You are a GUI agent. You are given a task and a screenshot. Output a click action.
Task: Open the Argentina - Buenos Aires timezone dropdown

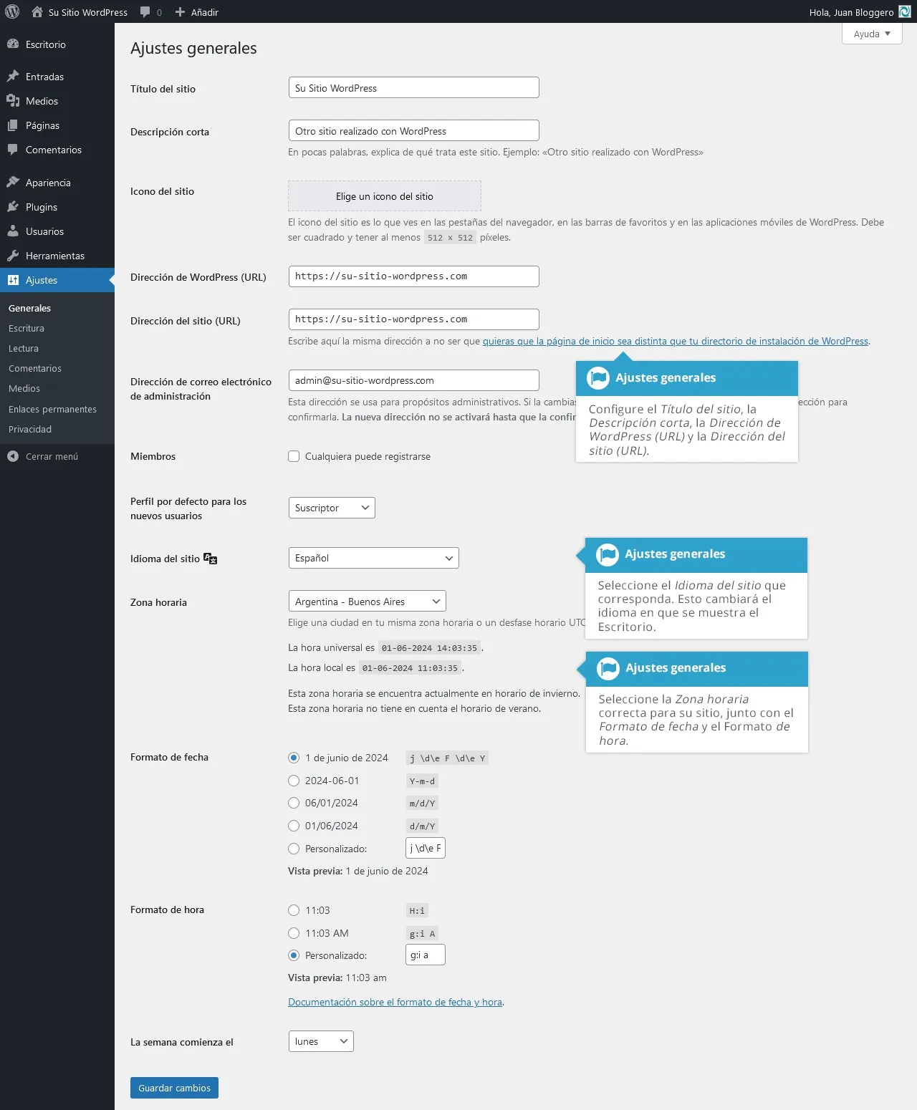pos(367,602)
